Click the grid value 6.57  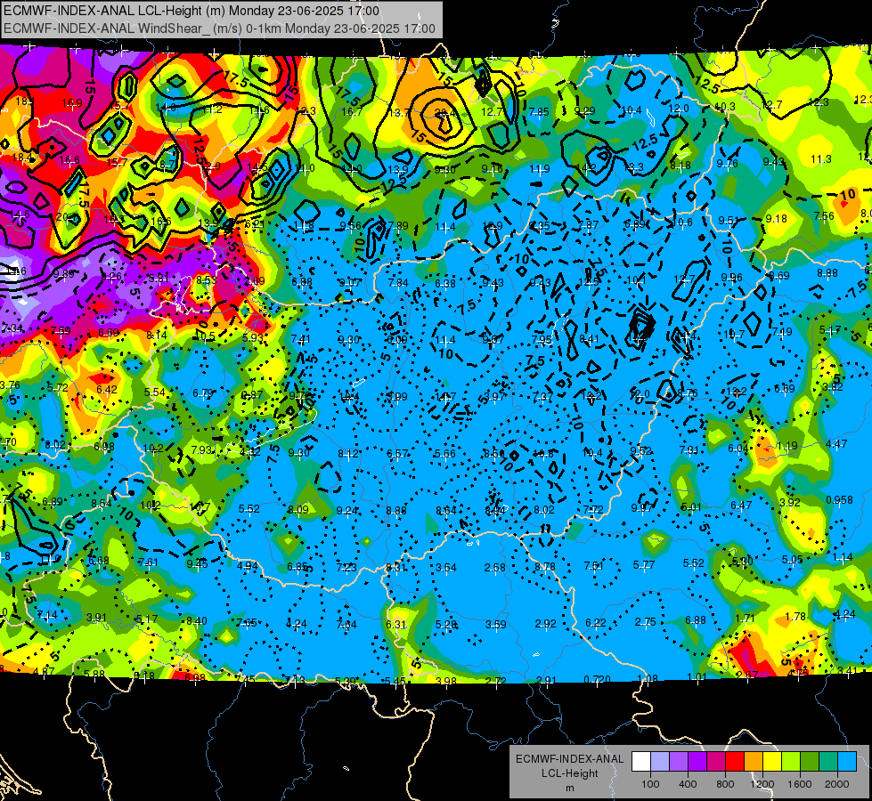(x=397, y=454)
